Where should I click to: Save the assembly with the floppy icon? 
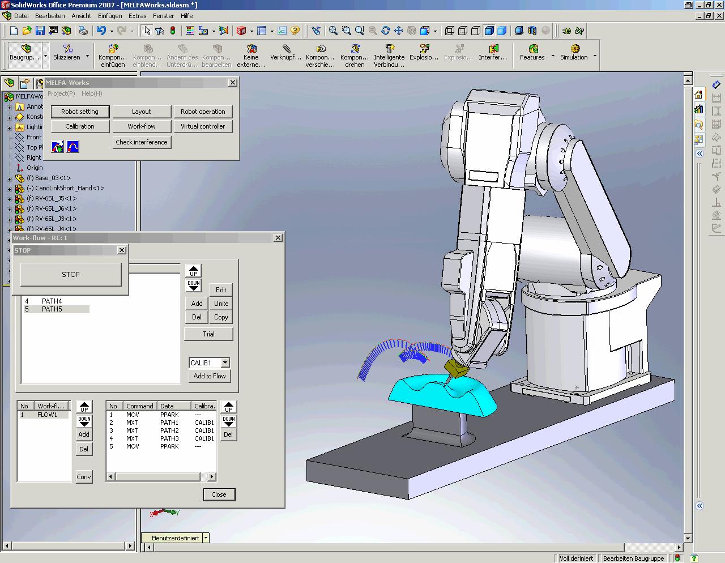point(40,31)
